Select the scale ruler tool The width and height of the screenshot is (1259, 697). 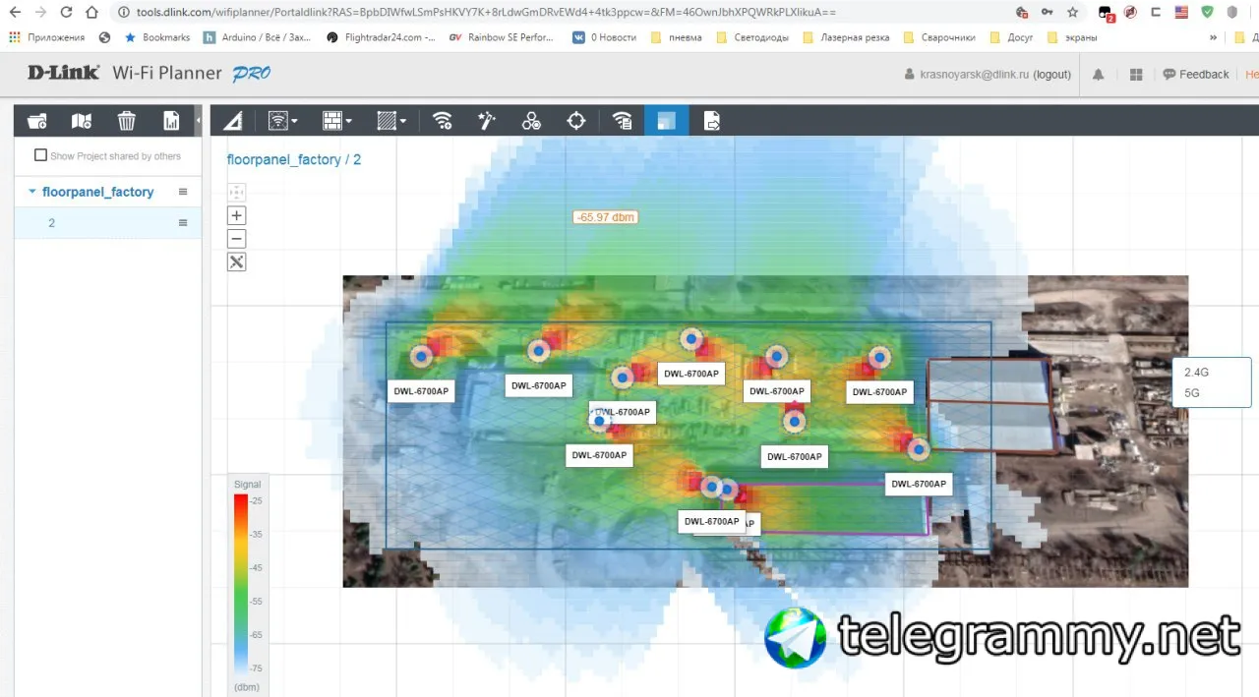[233, 121]
